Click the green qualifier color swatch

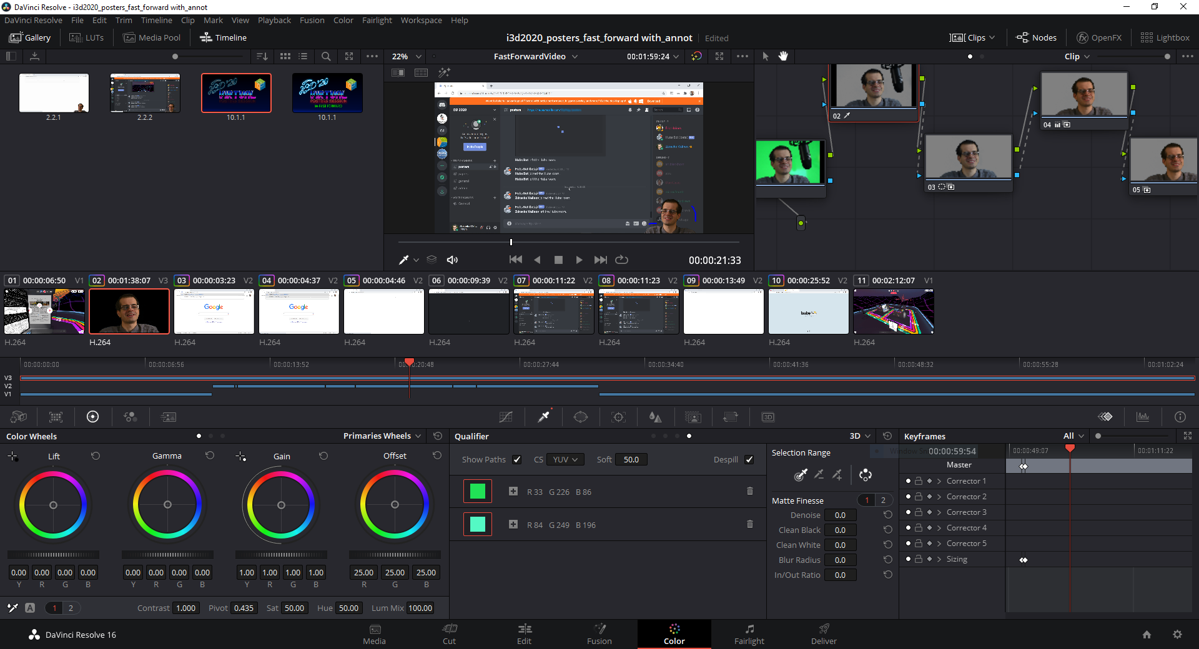pos(477,491)
